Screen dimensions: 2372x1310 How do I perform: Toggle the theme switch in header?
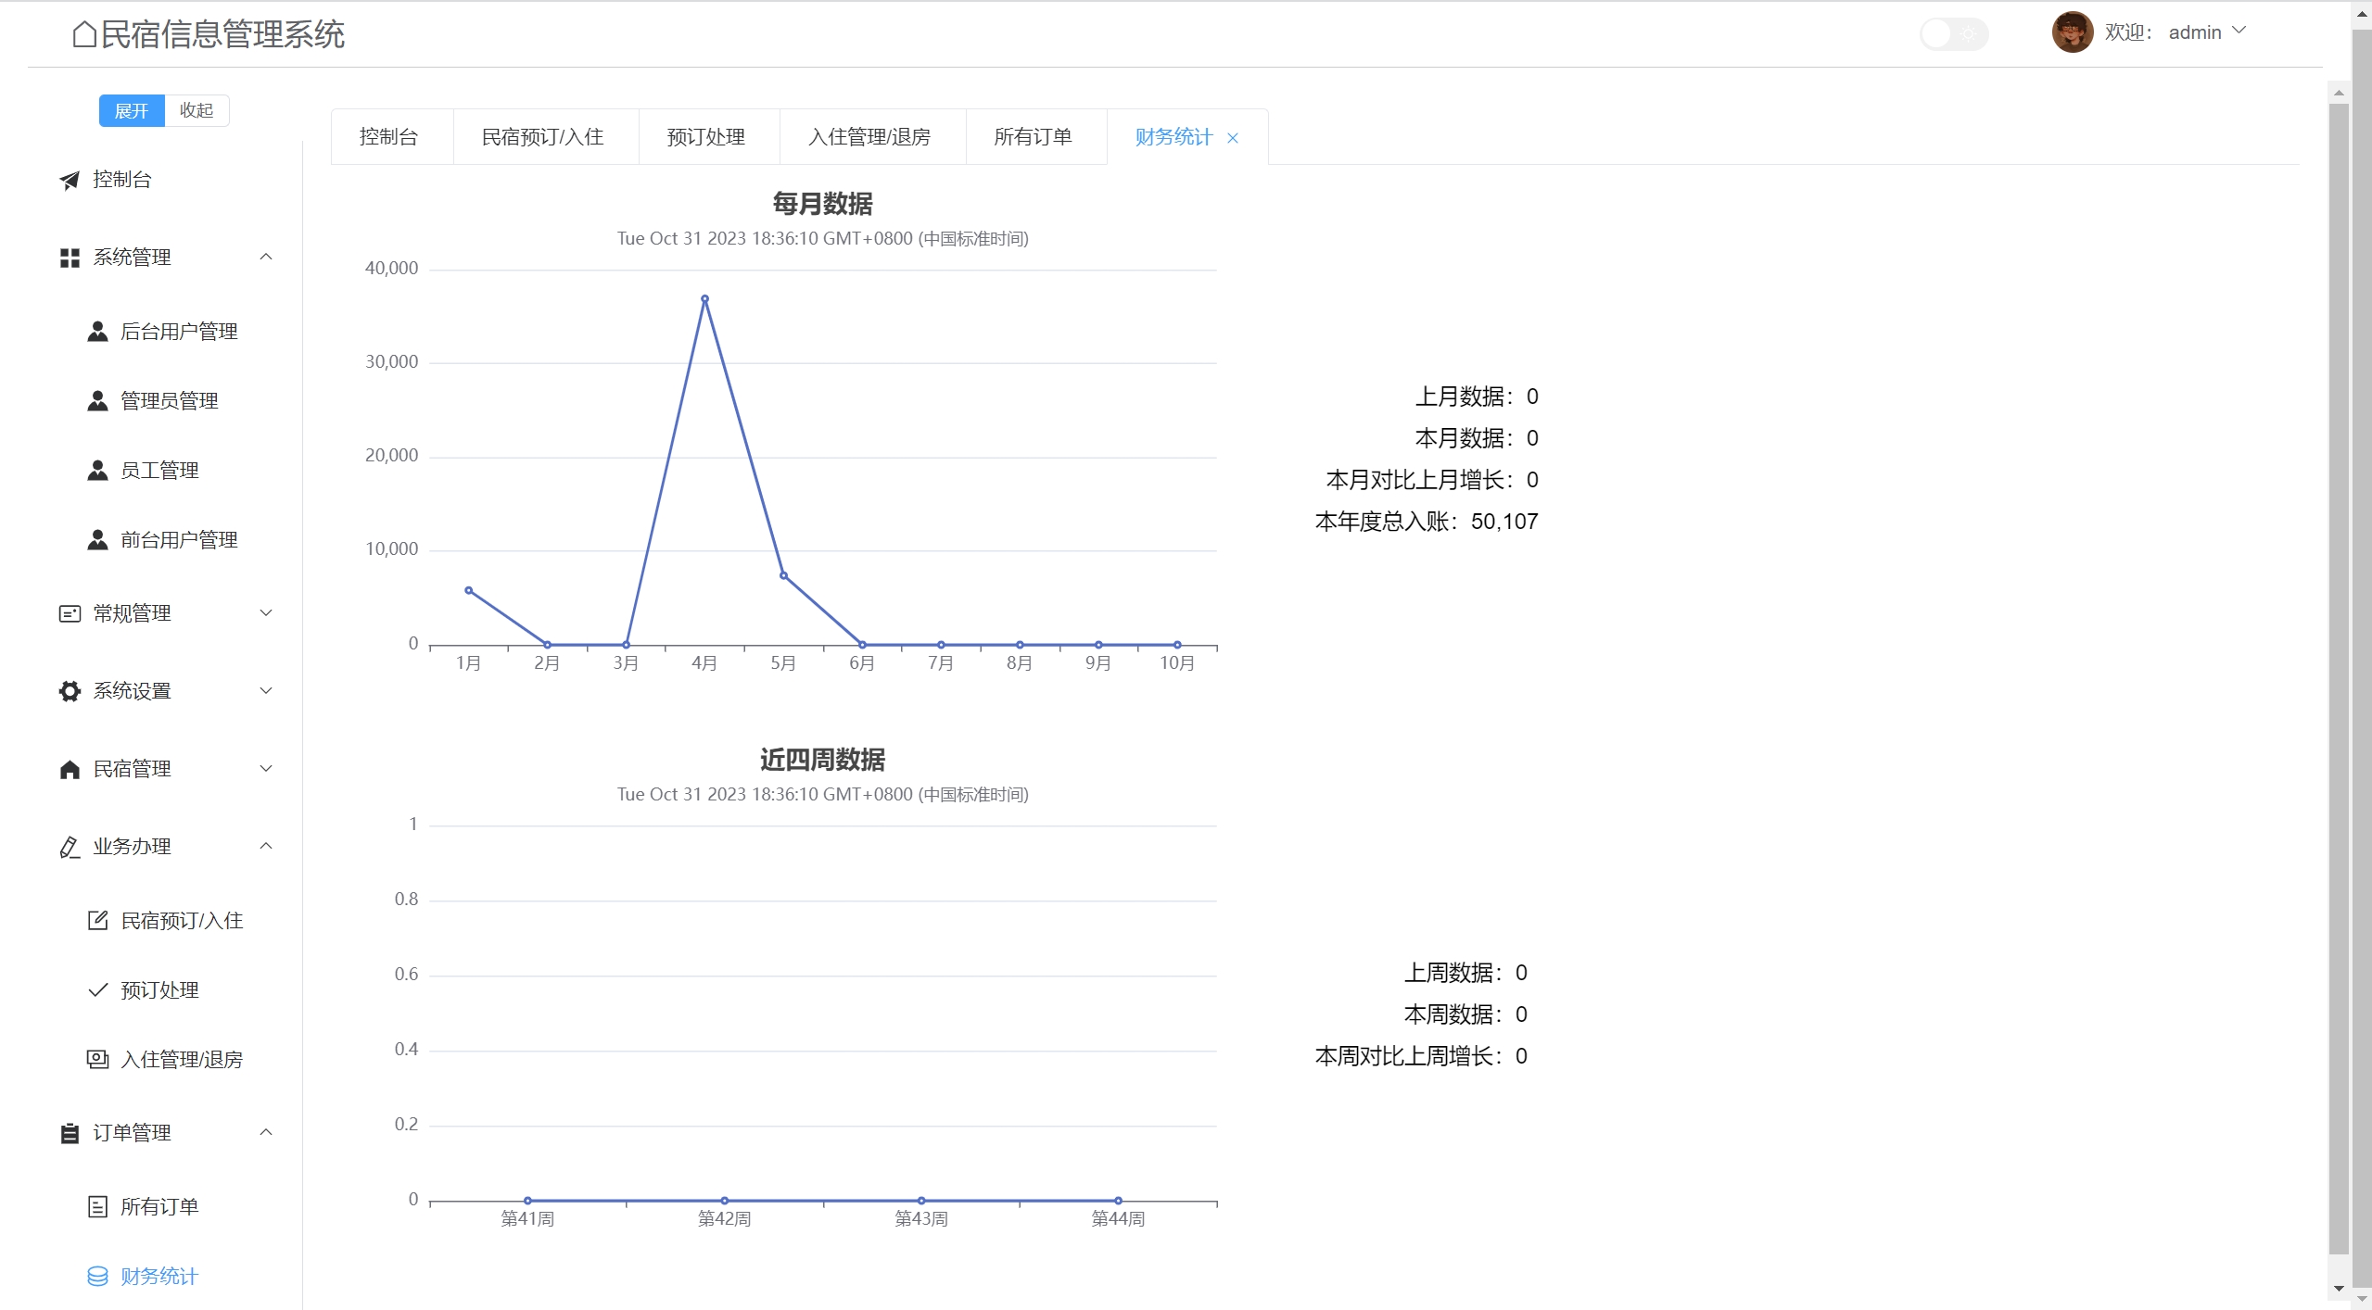1953,34
